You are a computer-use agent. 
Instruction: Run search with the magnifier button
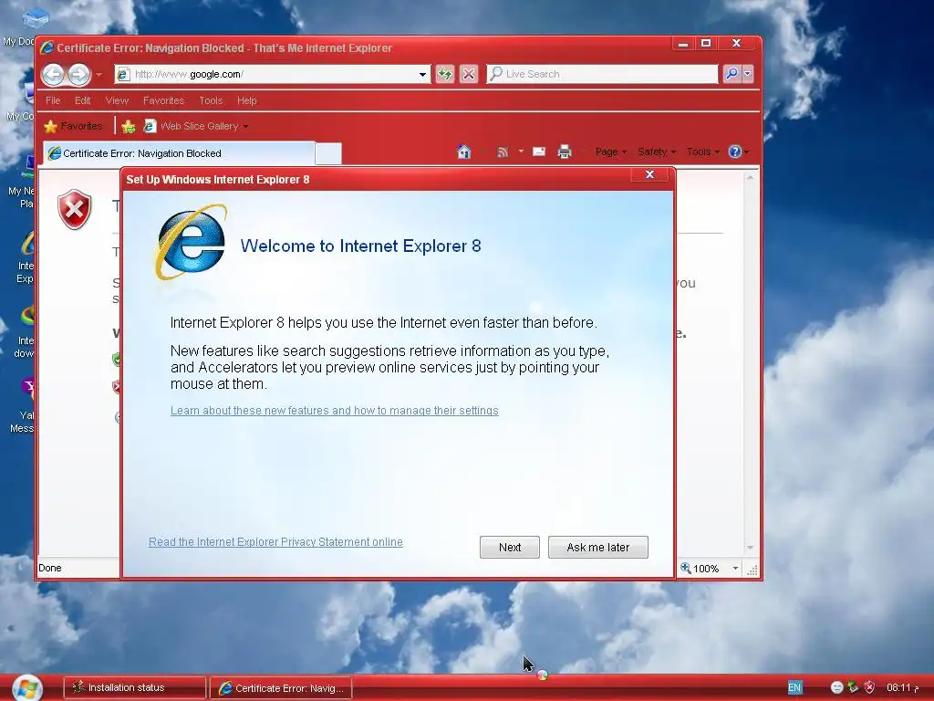point(732,74)
